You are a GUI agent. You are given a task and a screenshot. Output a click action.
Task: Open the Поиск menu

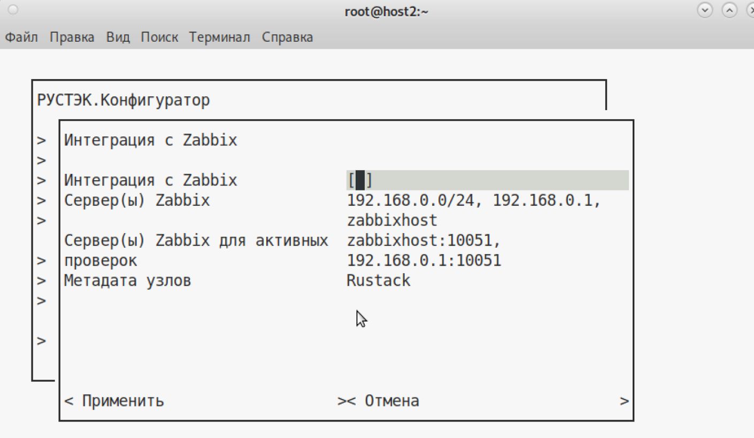[159, 37]
